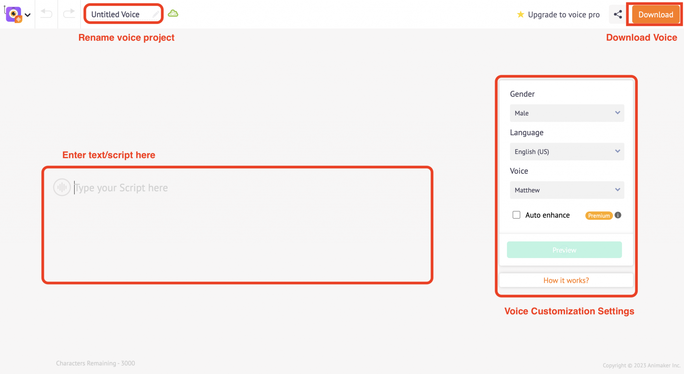Open the Voice dropdown showing Matthew
Image resolution: width=684 pixels, height=374 pixels.
point(566,190)
